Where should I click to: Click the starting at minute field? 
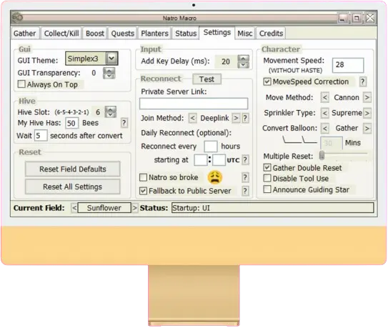[219, 160]
